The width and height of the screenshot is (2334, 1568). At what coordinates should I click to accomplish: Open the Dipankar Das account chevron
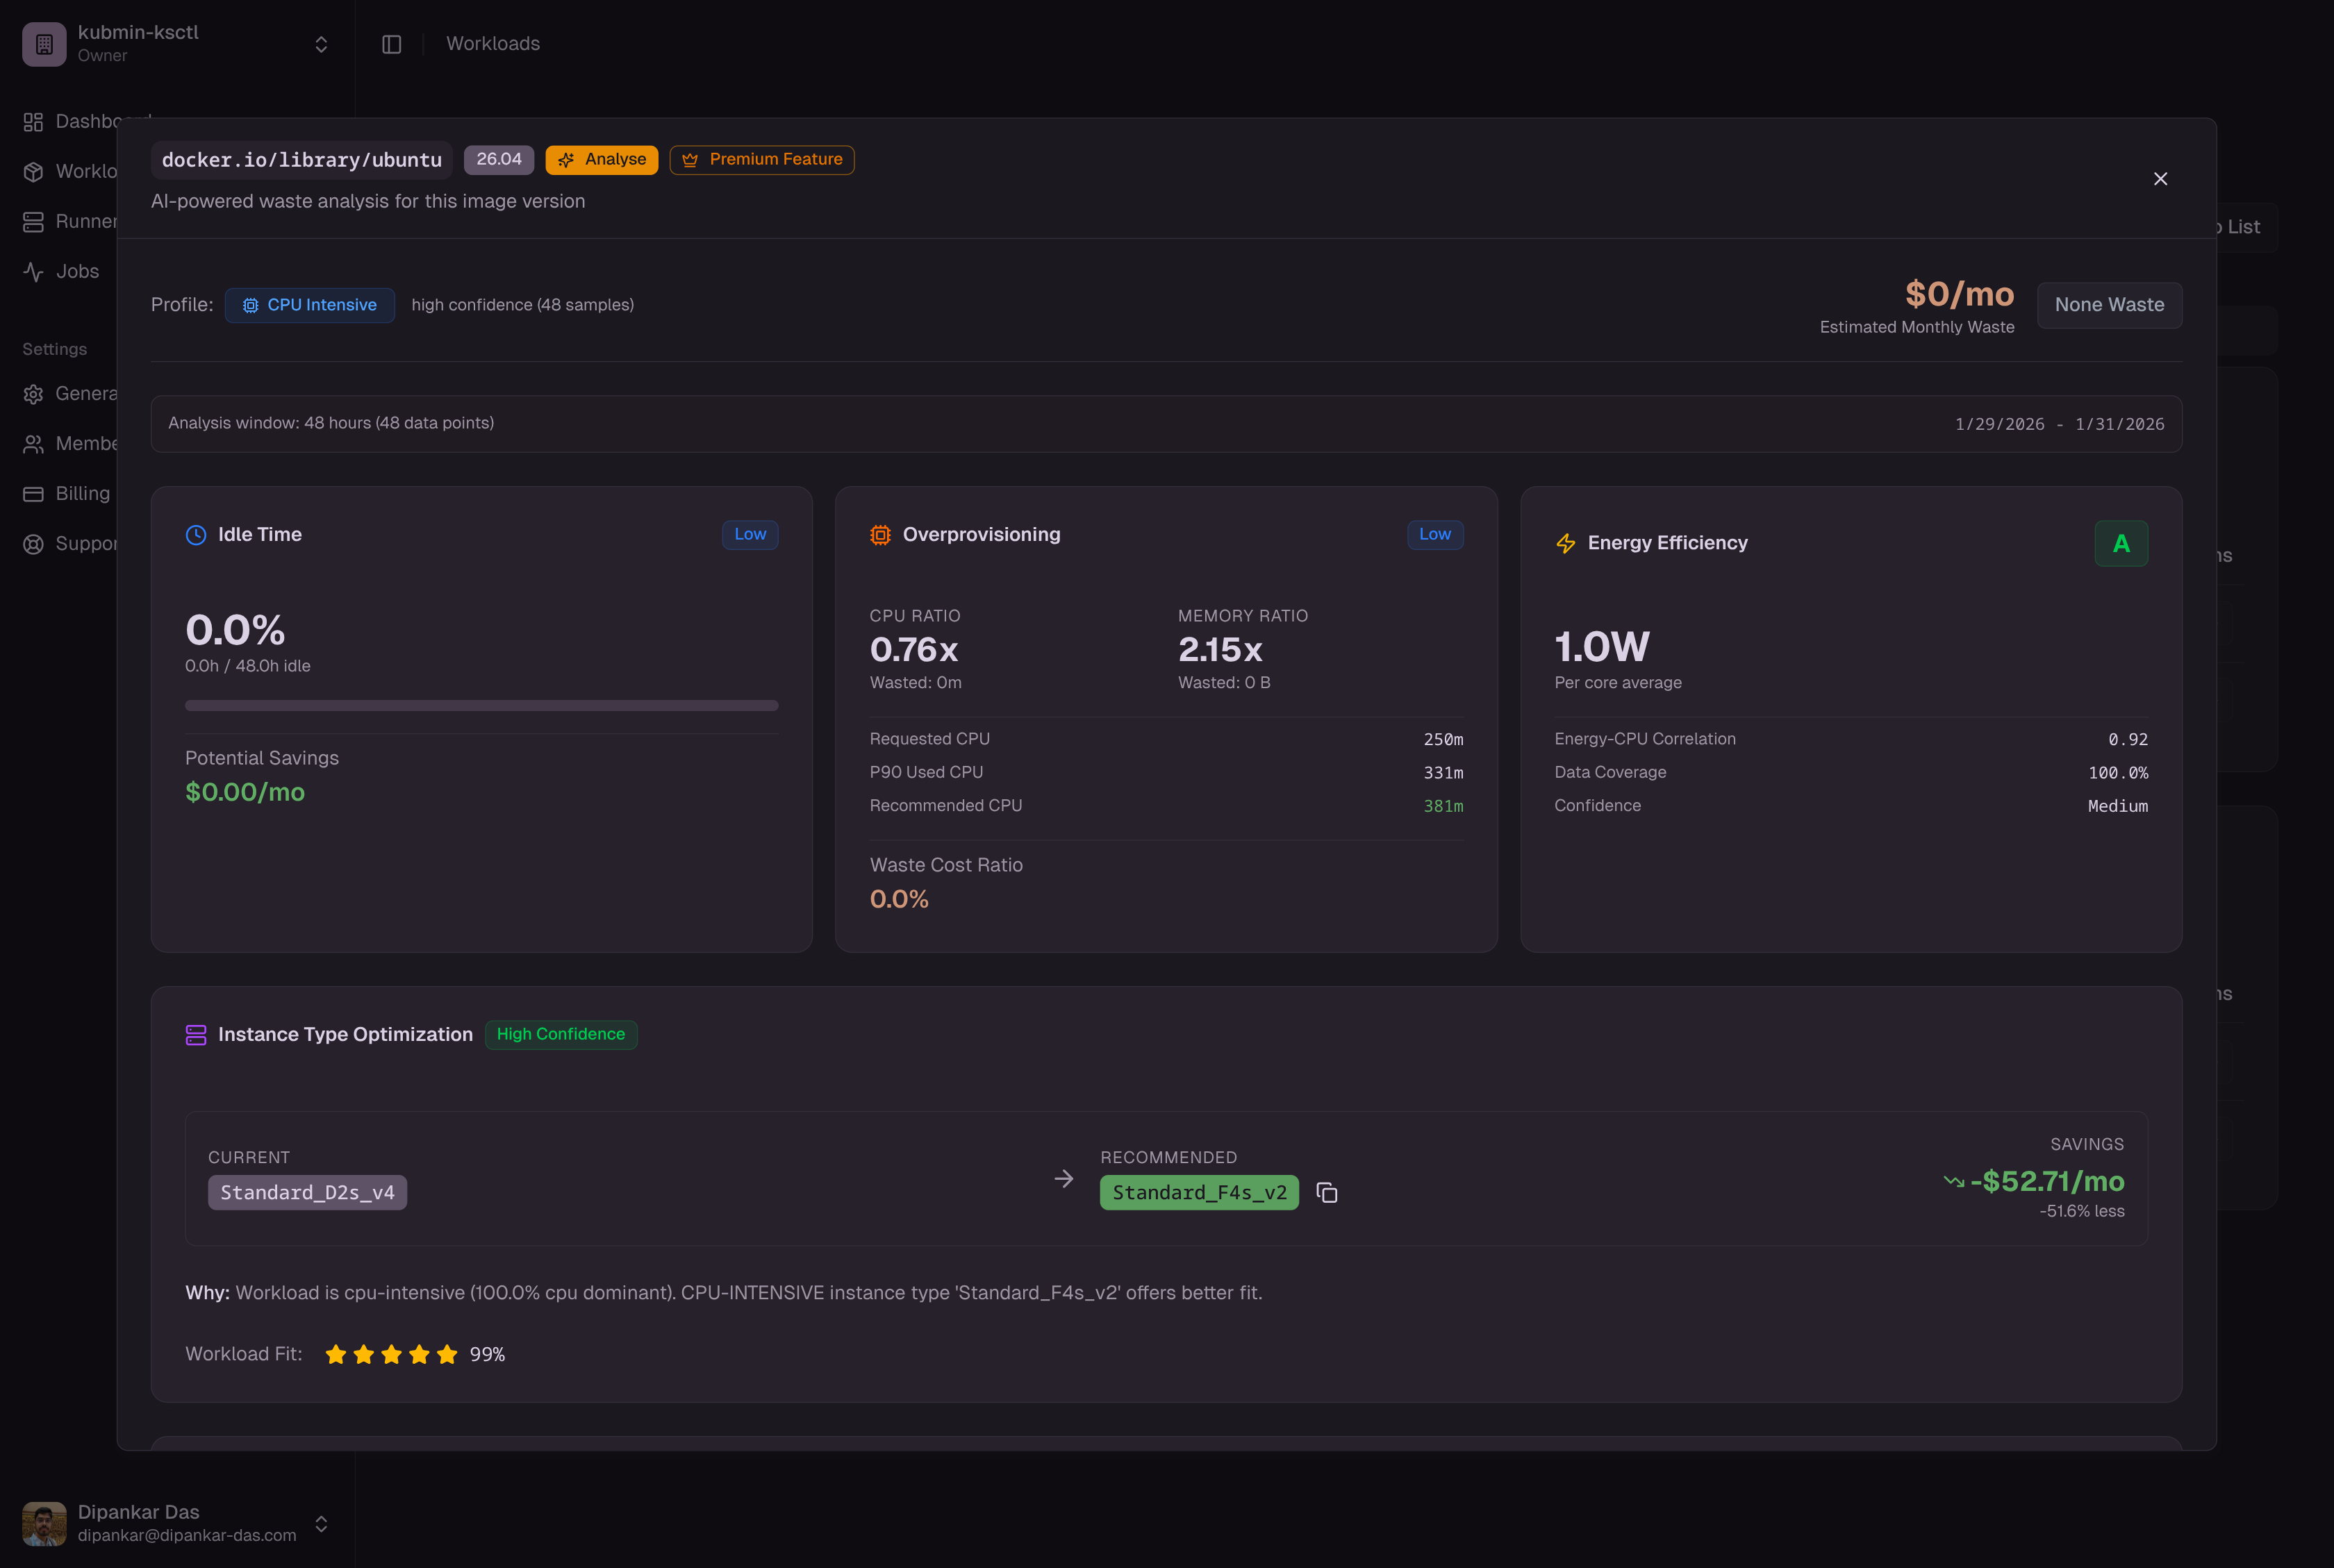[x=321, y=1523]
